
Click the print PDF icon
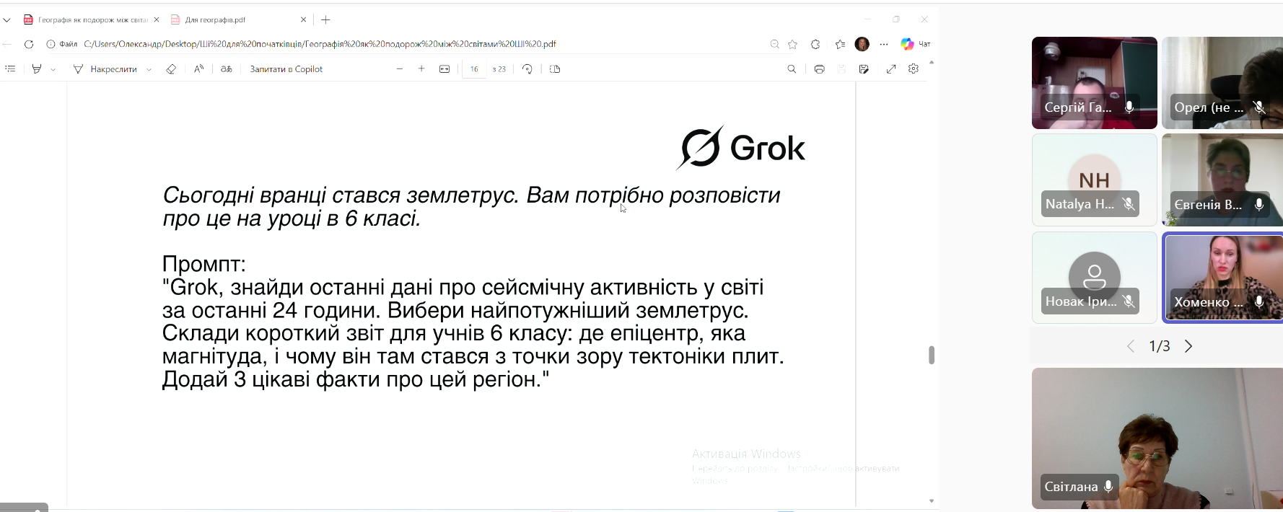(x=819, y=69)
